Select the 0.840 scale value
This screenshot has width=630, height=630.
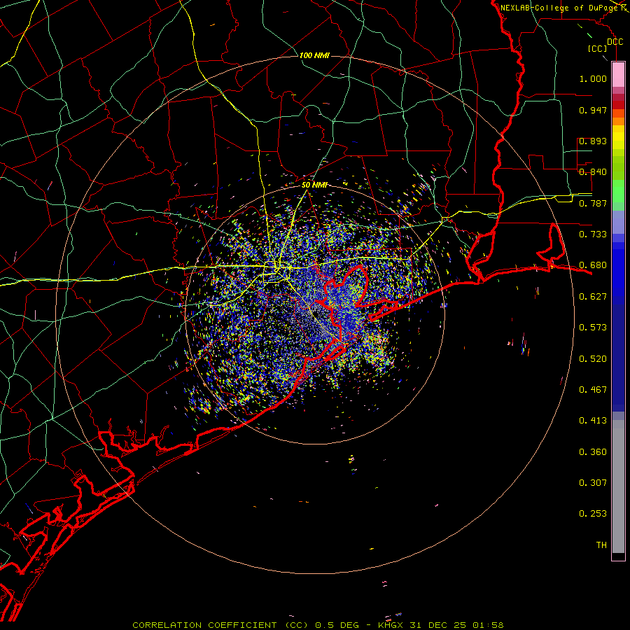[x=593, y=172]
